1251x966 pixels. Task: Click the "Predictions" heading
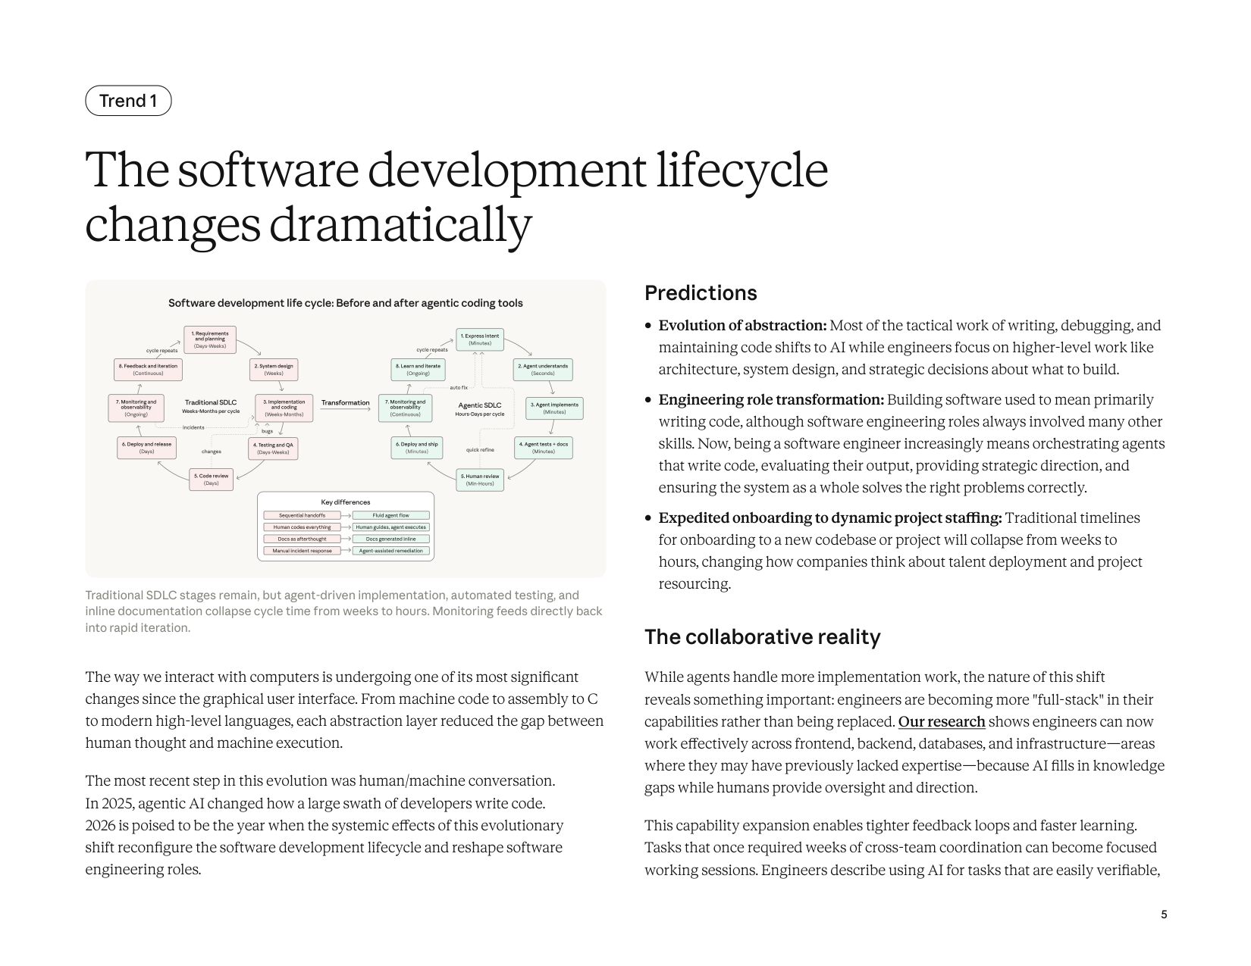tap(701, 292)
